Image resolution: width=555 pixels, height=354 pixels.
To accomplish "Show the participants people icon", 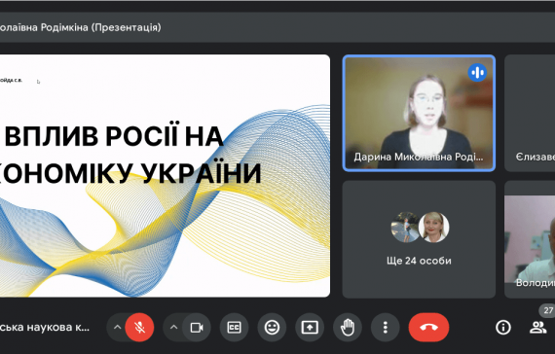I will 538,328.
